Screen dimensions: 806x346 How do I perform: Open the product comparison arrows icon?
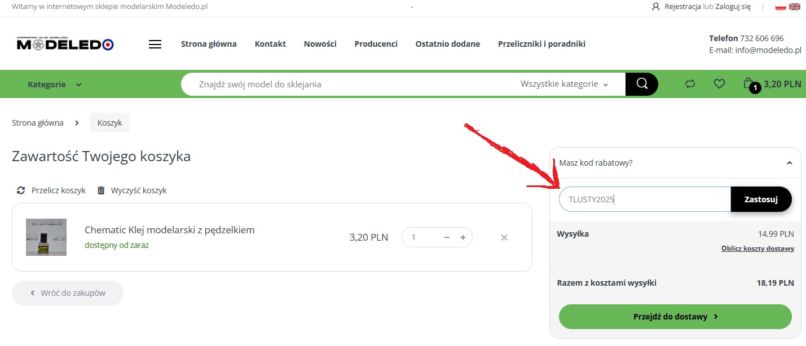690,84
